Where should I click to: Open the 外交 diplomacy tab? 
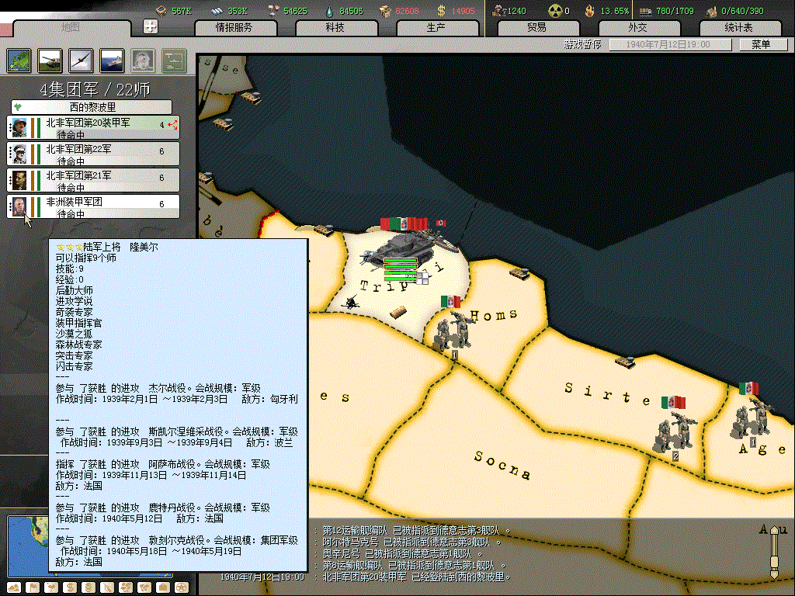click(x=637, y=28)
